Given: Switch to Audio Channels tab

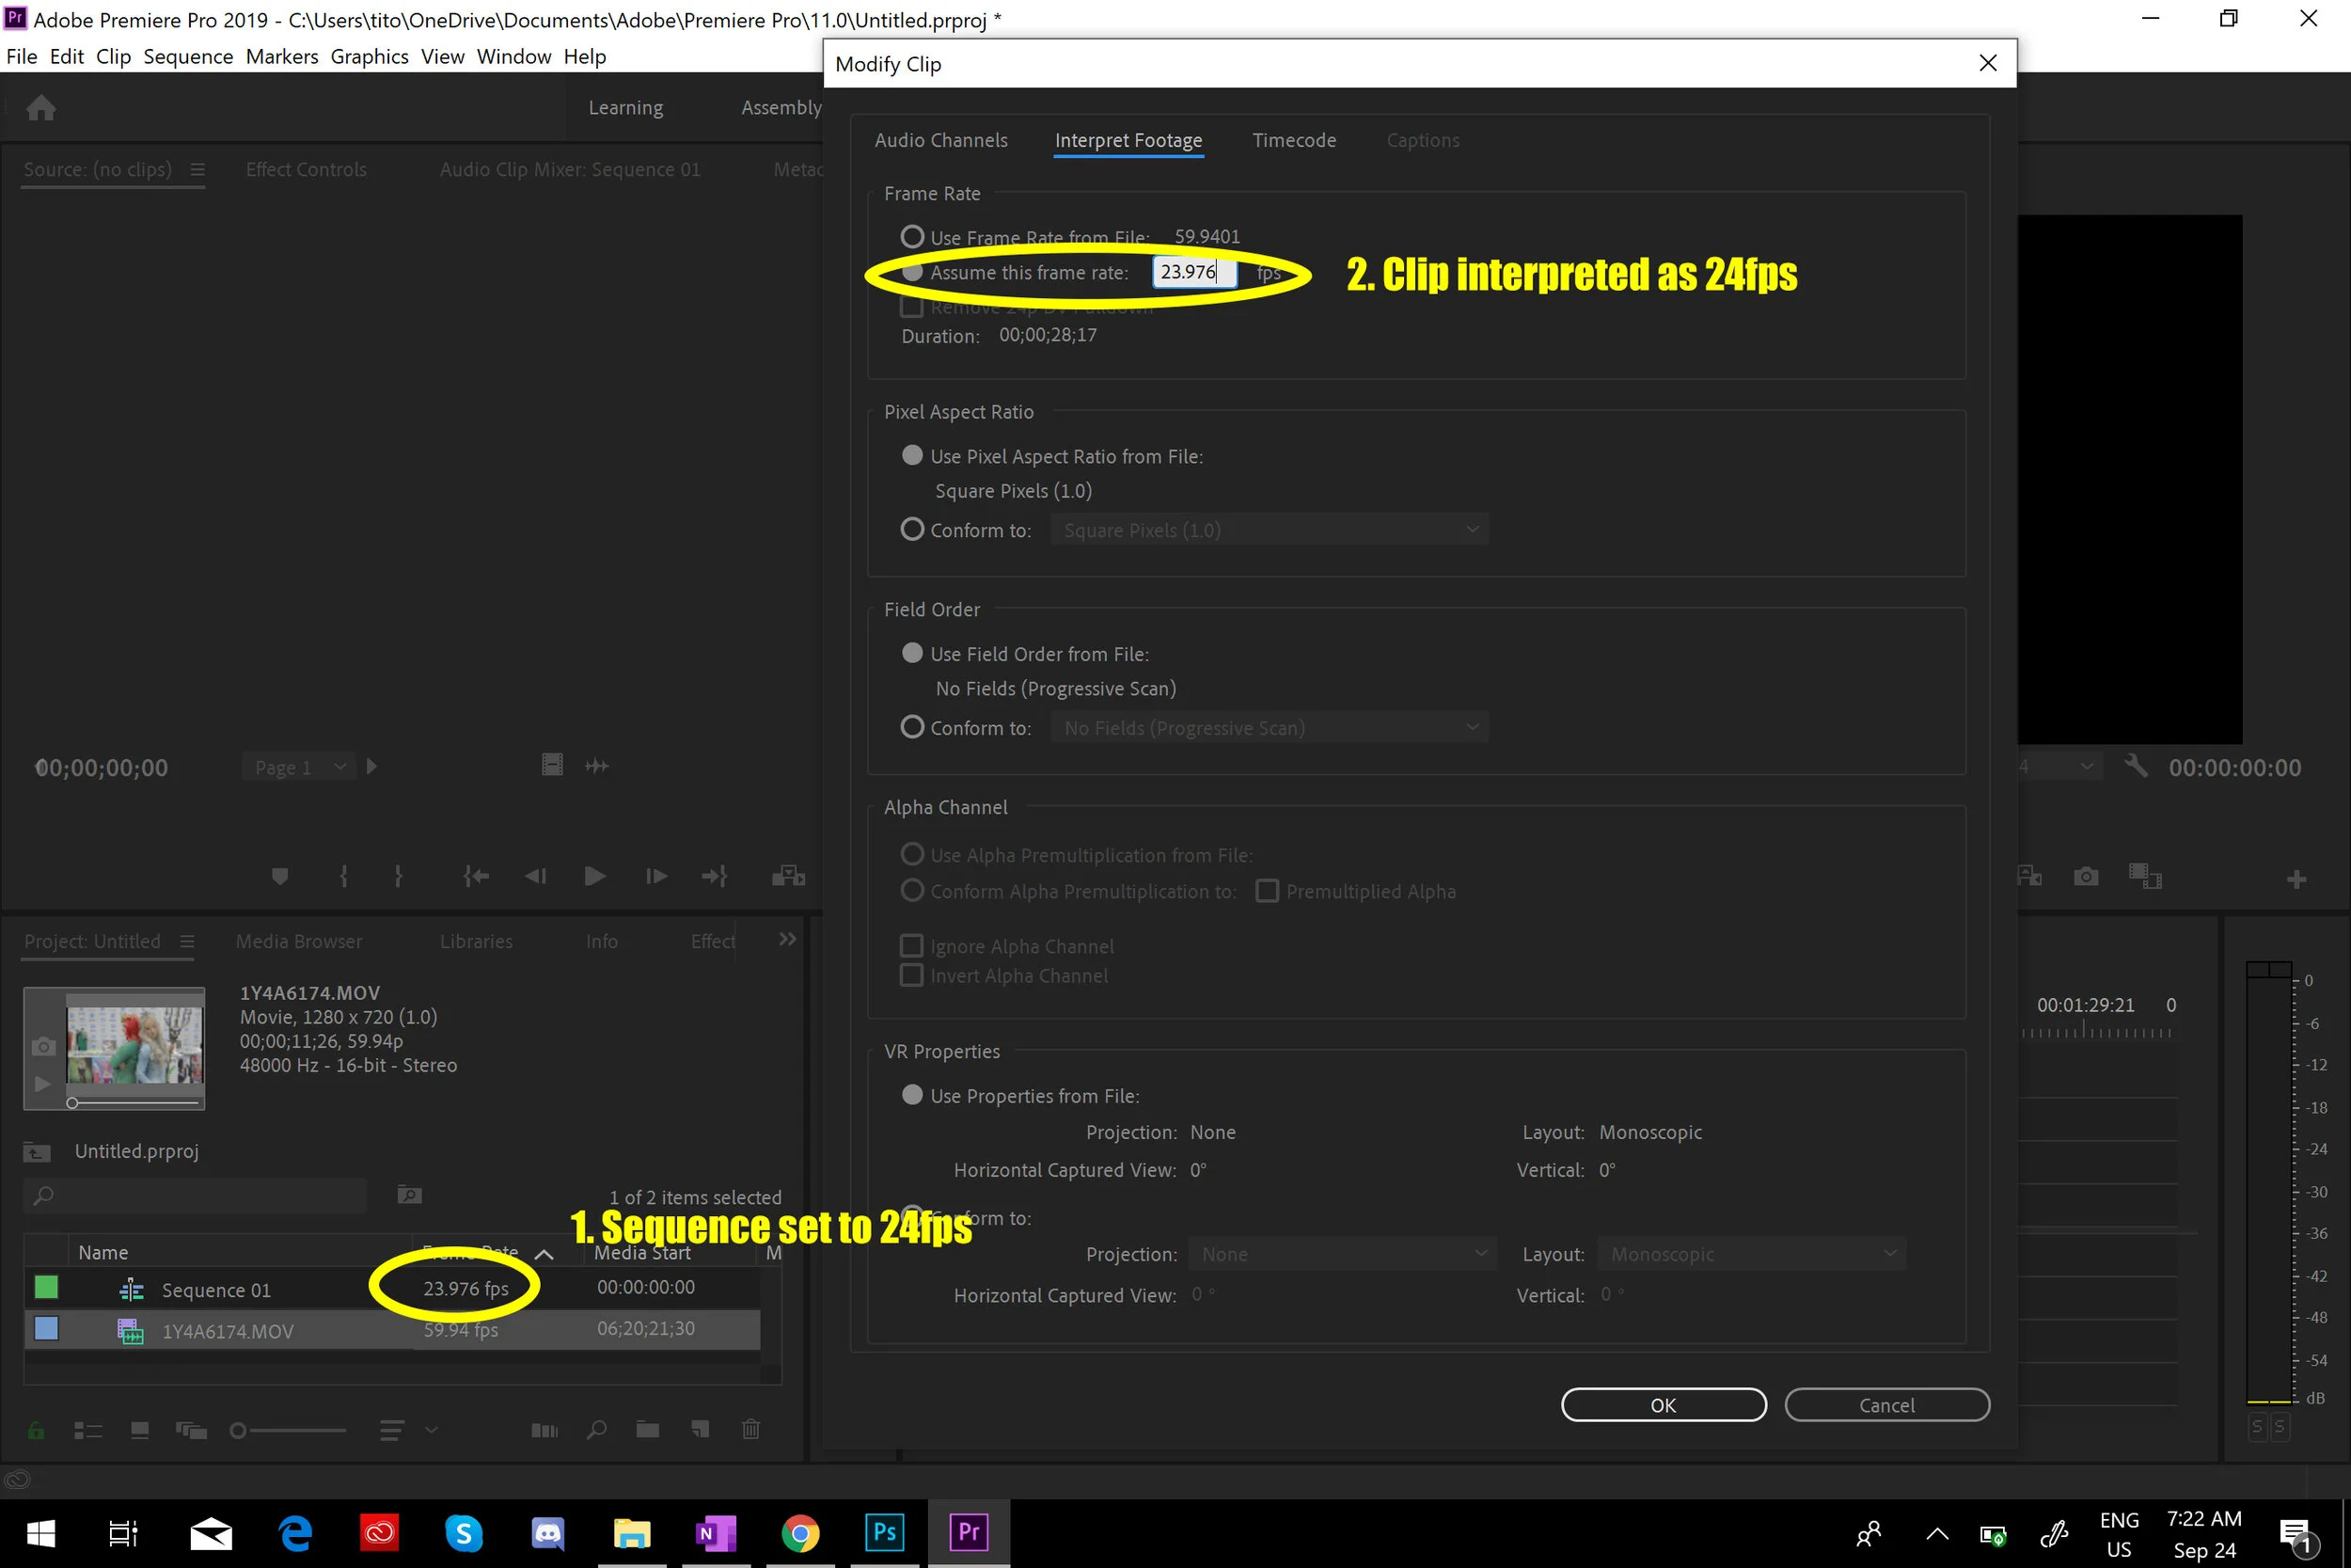Looking at the screenshot, I should pyautogui.click(x=940, y=140).
